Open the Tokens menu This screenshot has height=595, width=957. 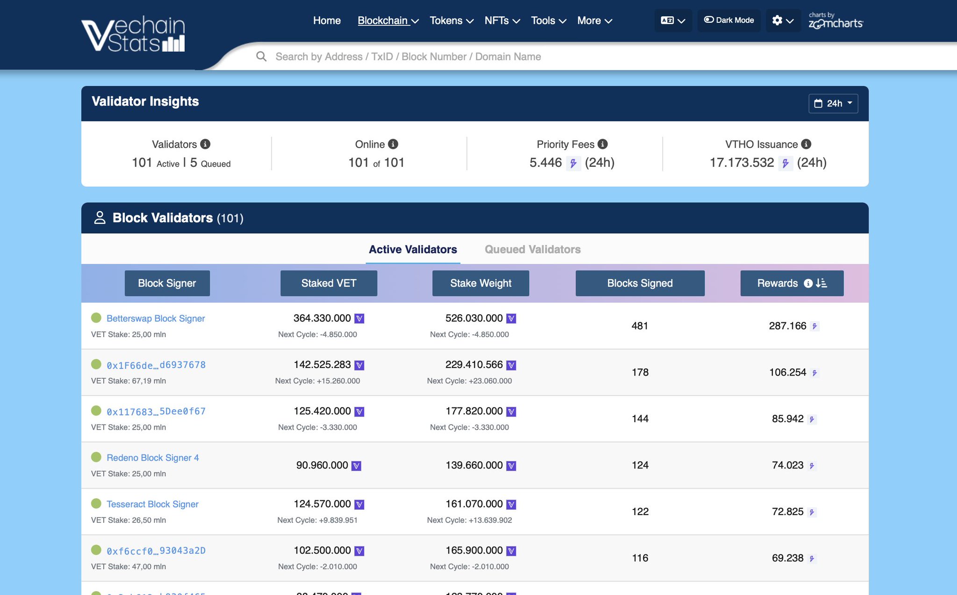pos(451,21)
